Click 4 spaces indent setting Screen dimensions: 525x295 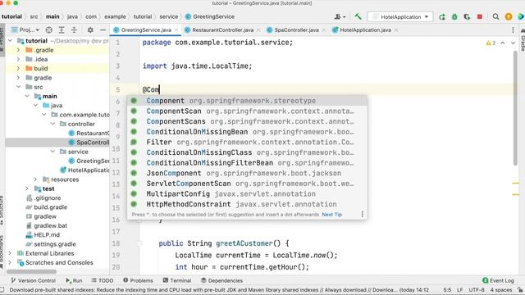tap(501, 289)
